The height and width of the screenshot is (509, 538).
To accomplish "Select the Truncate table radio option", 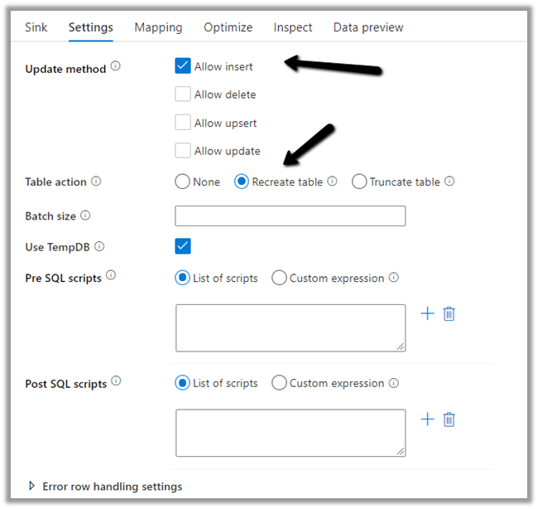I will point(359,182).
